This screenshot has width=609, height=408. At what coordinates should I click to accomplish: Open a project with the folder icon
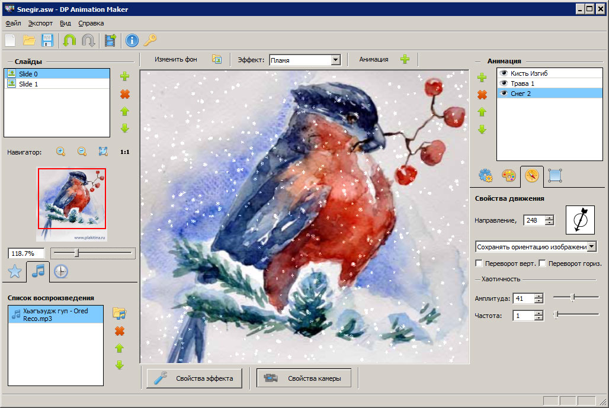tap(29, 40)
